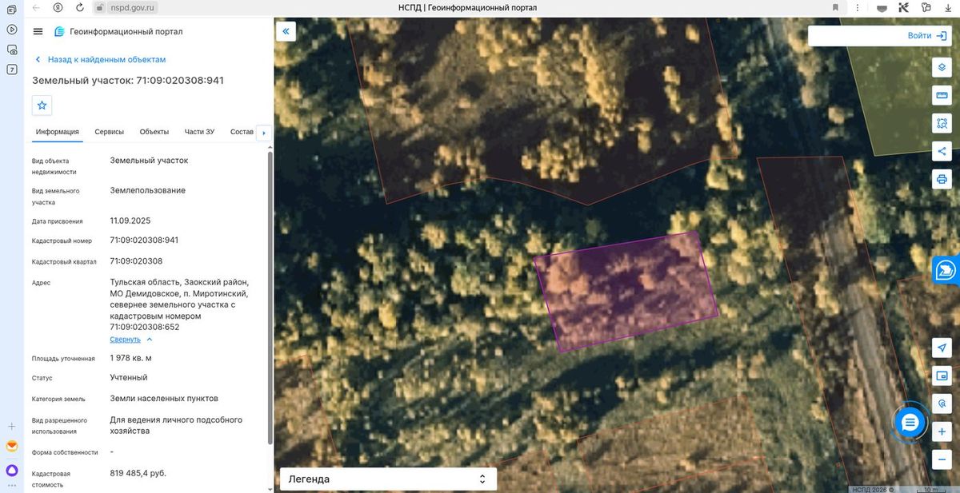960x493 pixels.
Task: Bookmark this page in the browser
Action: pyautogui.click(x=836, y=7)
